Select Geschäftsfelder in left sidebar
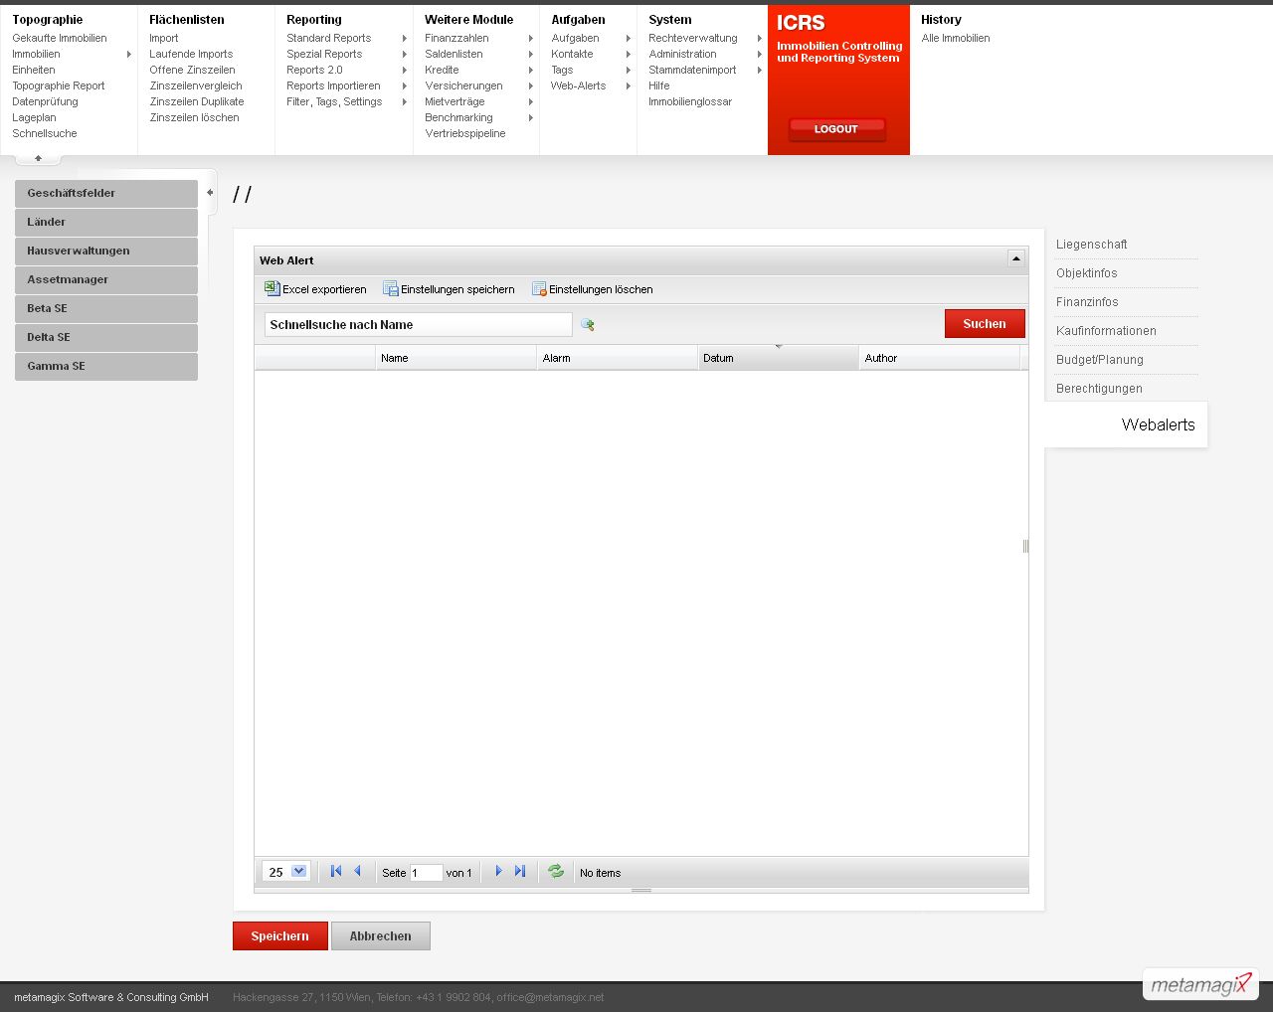 click(106, 193)
